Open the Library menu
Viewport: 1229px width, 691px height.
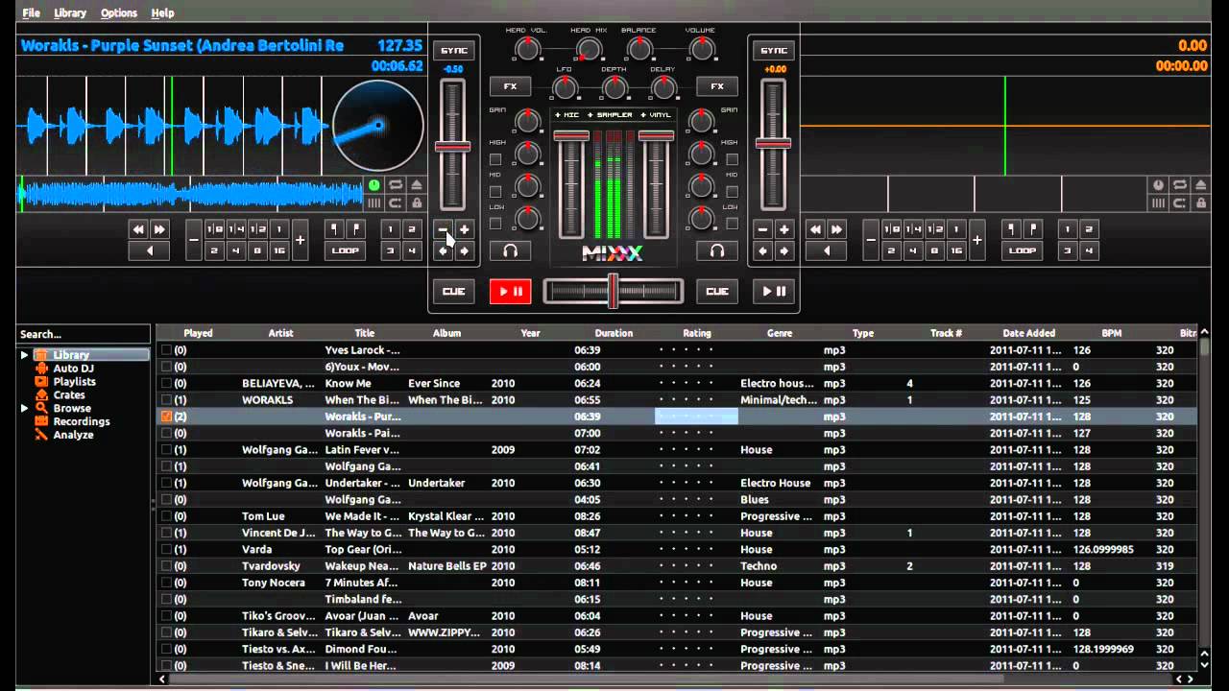click(x=70, y=12)
